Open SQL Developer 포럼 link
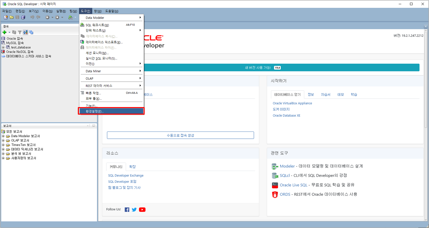The height and width of the screenshot is (228, 429). click(122, 181)
